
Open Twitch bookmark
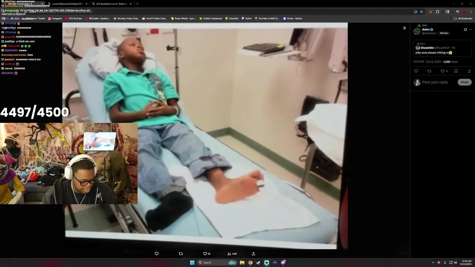click(x=246, y=19)
